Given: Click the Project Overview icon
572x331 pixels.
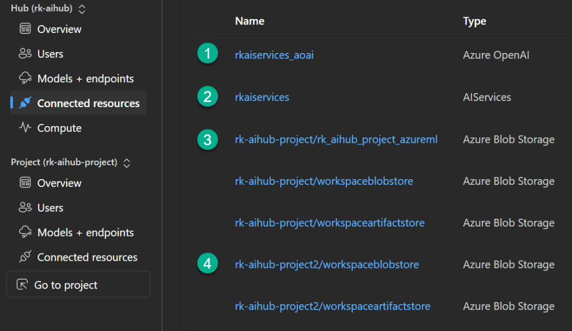Looking at the screenshot, I should (x=25, y=183).
